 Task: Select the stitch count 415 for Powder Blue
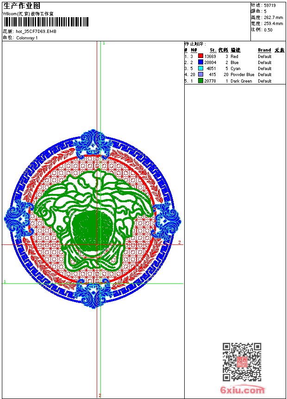coord(212,75)
